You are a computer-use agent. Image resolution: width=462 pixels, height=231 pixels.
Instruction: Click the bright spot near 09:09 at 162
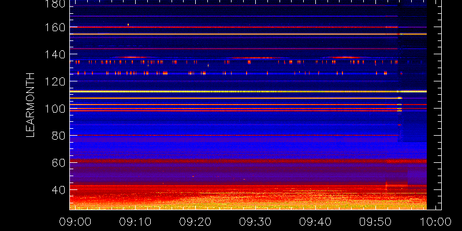tap(128, 24)
